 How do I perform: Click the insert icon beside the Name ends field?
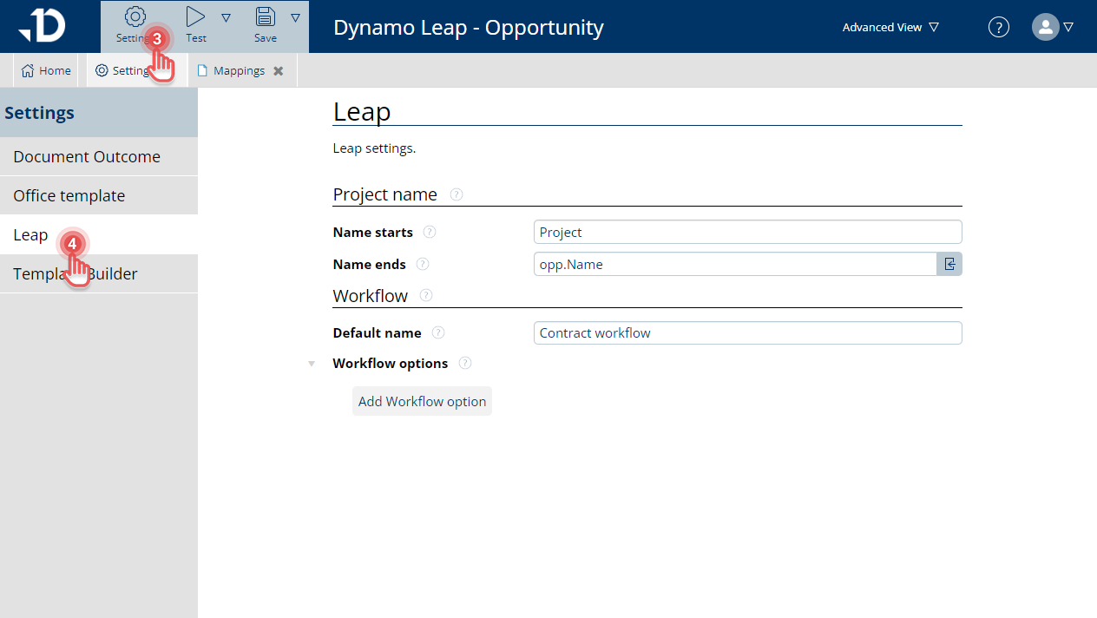click(949, 264)
